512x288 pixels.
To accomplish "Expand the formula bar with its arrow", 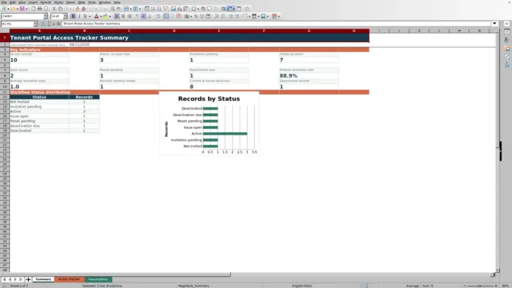I will point(495,23).
